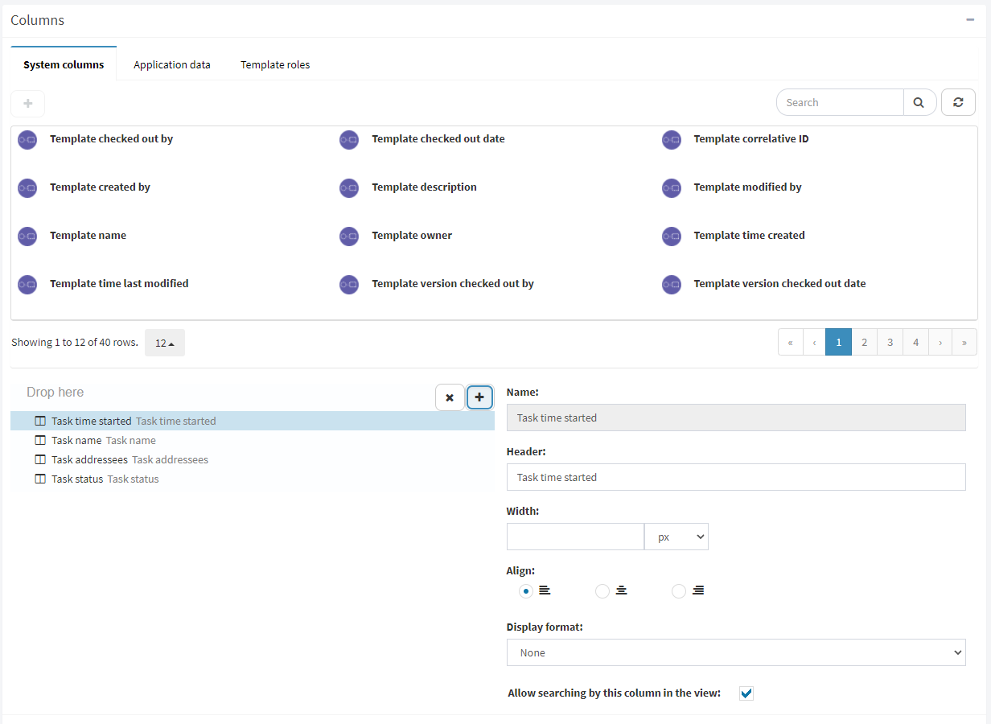This screenshot has height=724, width=991.
Task: Add a new column using the plus button beside Drop here
Action: 479,397
